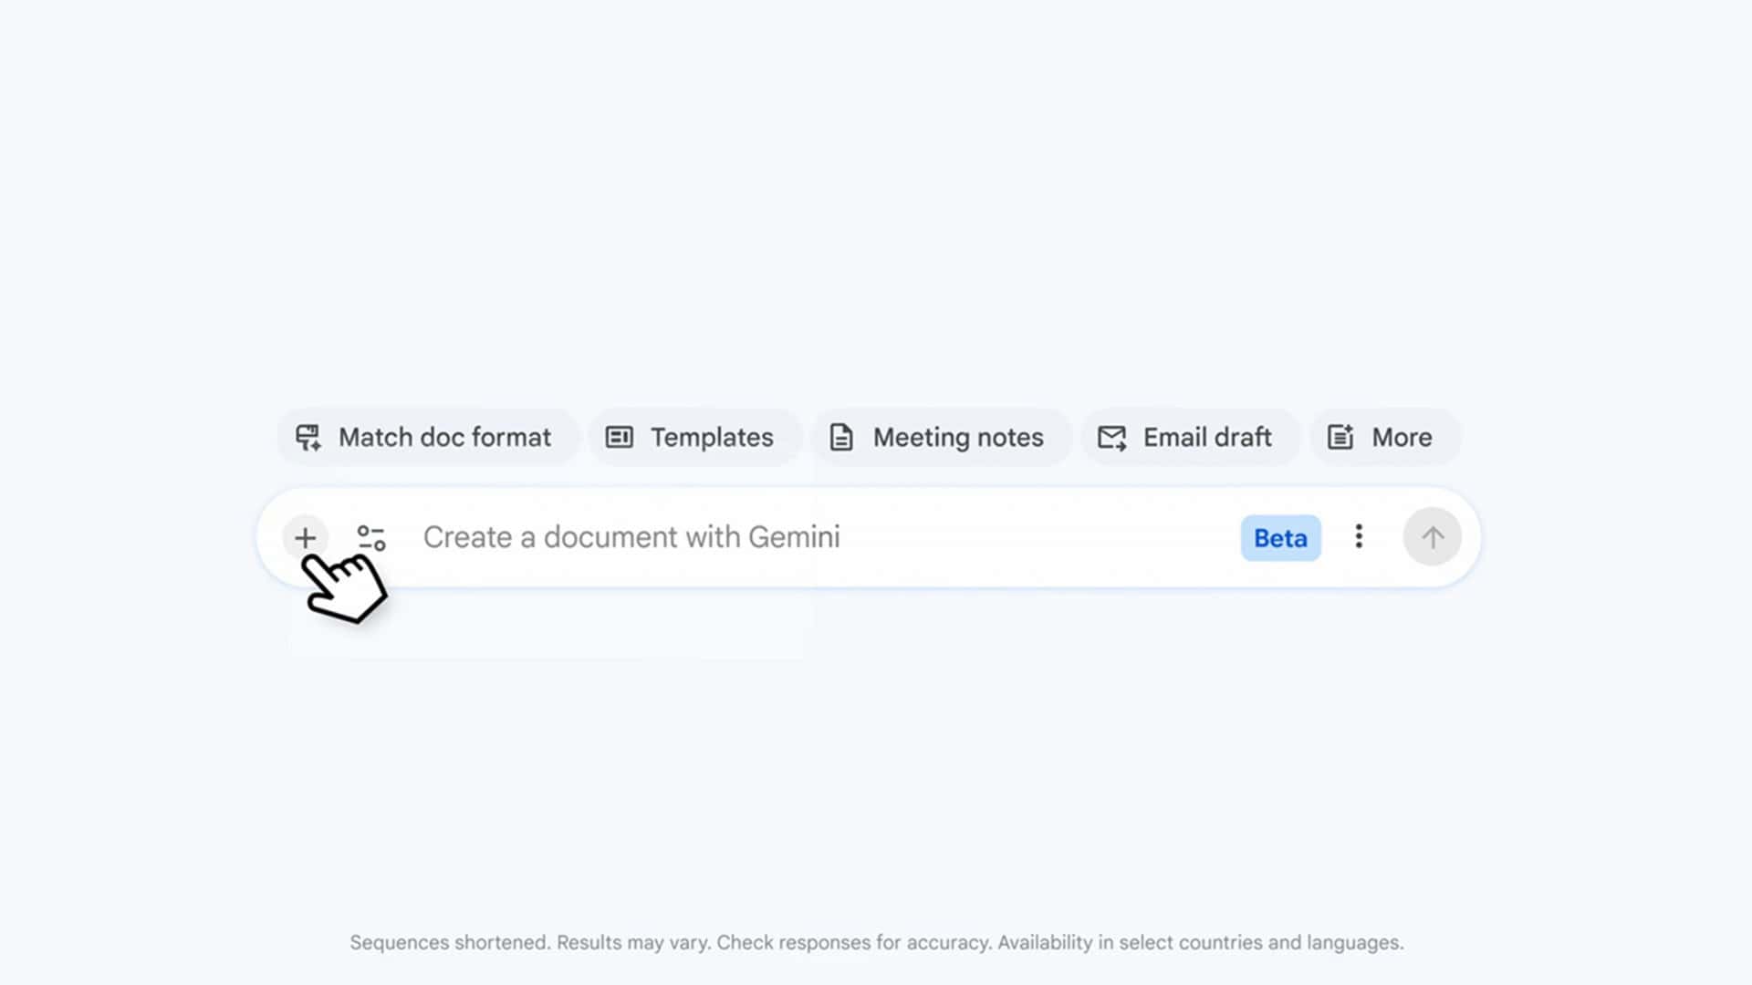Open the tune settings sliders icon
Screen dimensions: 1752x985
pos(371,537)
